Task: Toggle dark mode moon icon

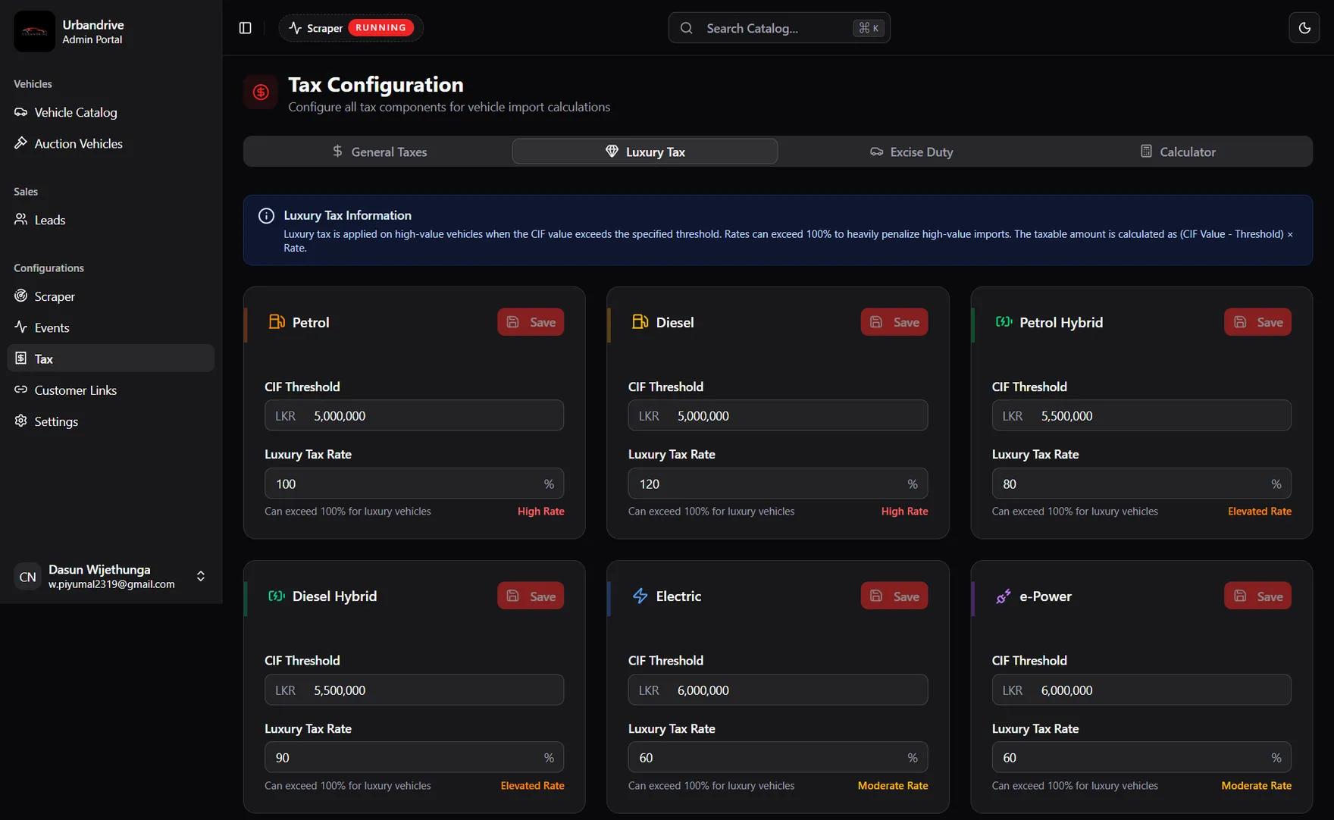Action: point(1304,28)
